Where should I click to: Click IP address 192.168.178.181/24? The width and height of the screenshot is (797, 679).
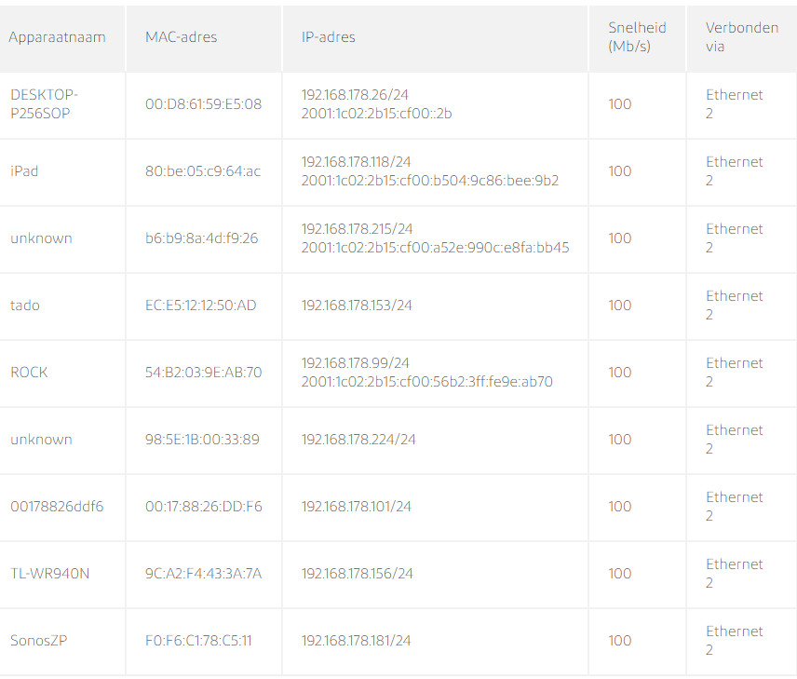tap(356, 640)
